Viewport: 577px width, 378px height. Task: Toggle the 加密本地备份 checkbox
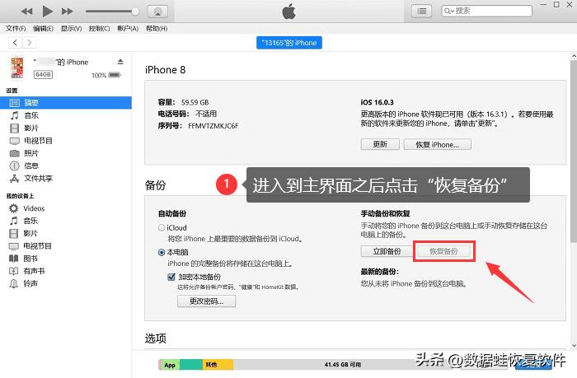click(171, 277)
